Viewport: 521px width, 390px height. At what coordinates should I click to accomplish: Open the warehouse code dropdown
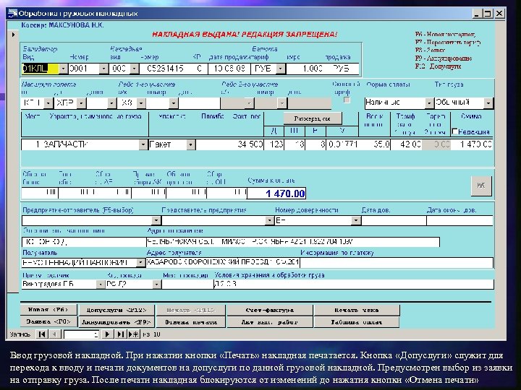pos(156,285)
